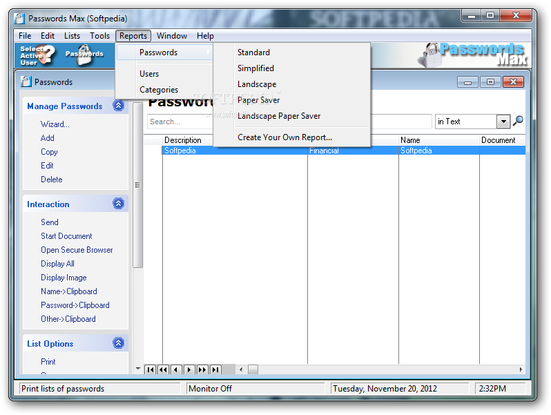Select the Softpedia description cell
Image resolution: width=551 pixels, height=415 pixels.
[235, 151]
